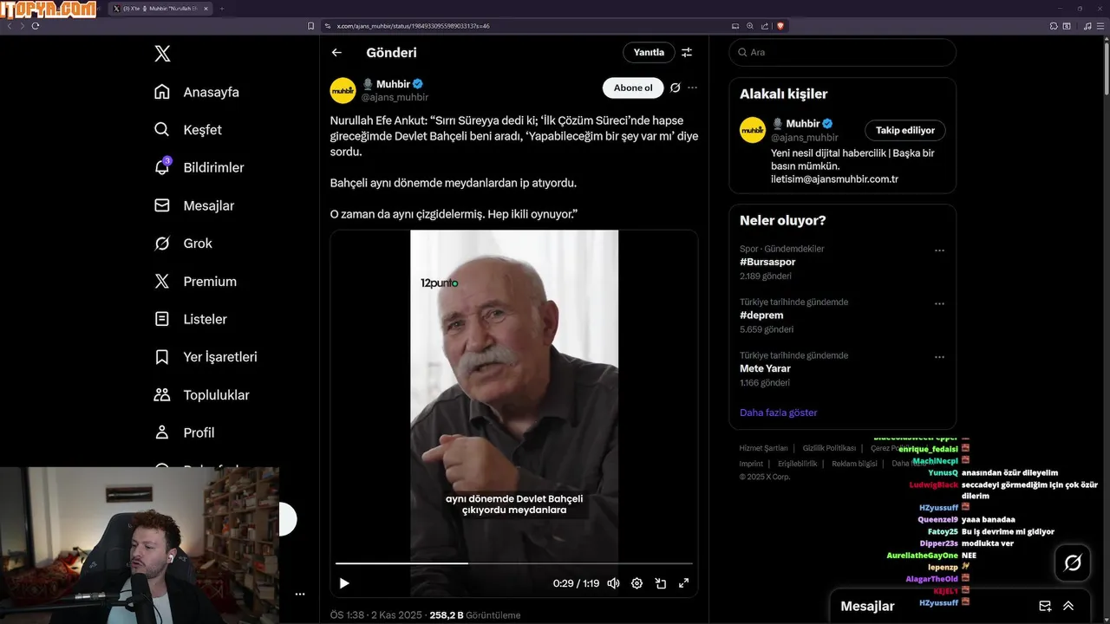
Task: Open Imprint footer link
Action: [751, 464]
